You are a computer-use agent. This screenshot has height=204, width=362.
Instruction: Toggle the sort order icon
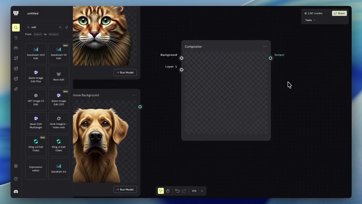tap(67, 27)
